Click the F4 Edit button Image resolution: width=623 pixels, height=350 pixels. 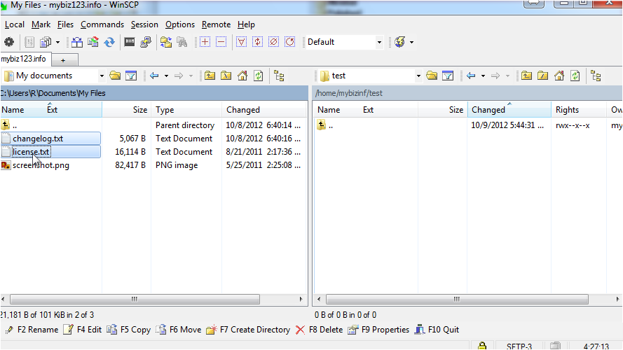tap(83, 330)
